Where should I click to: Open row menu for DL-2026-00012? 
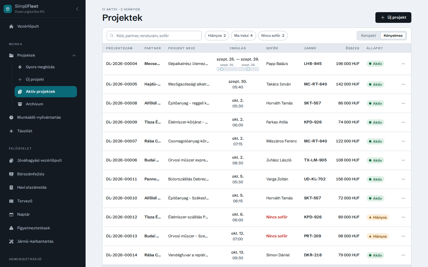403,217
